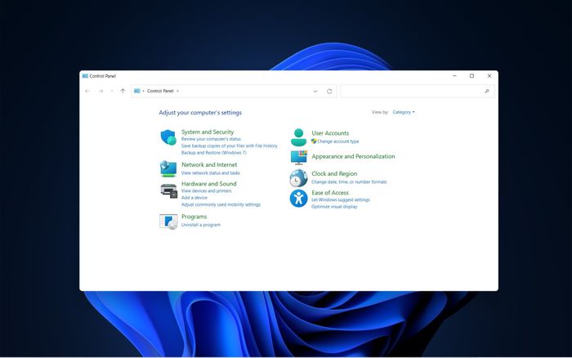Open the Appearance and Personalization monitor icon
Image resolution: width=572 pixels, height=358 pixels.
[x=299, y=157]
